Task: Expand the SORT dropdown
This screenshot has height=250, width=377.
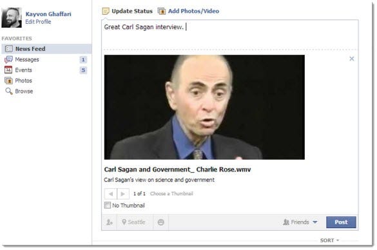Action: click(329, 240)
